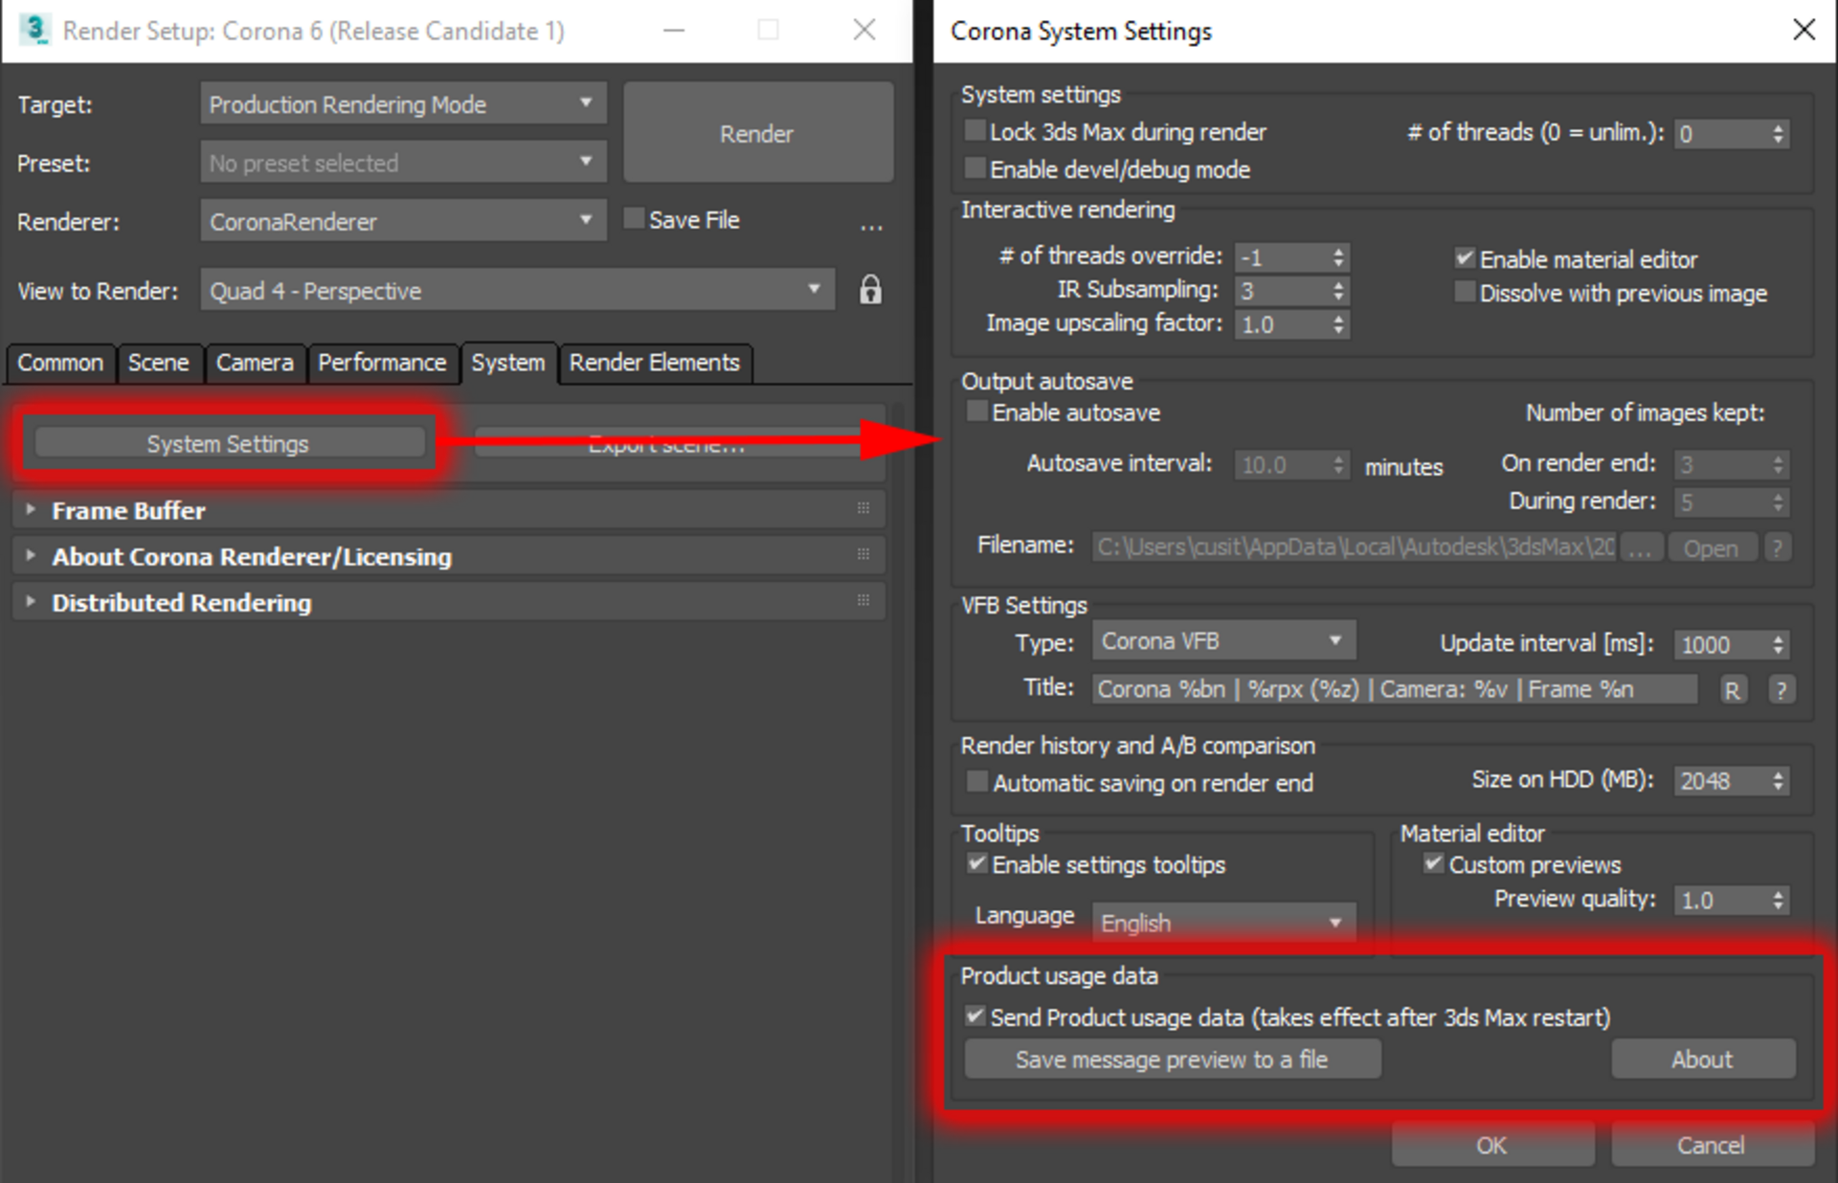Select the System tab

508,363
